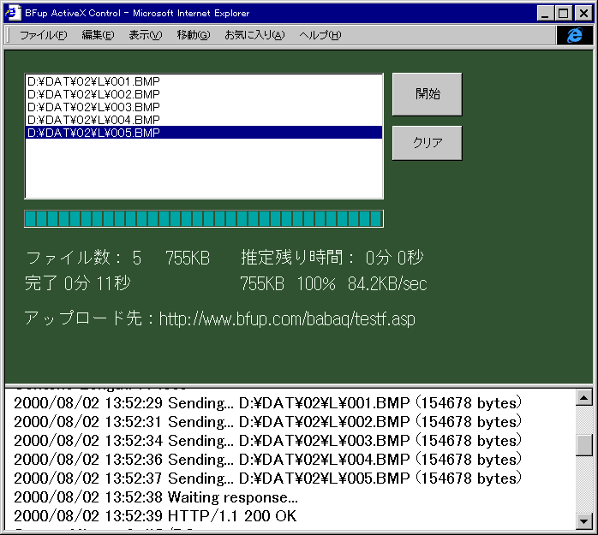Image resolution: width=598 pixels, height=535 pixels.
Task: Select highlighted D:¥DAT¥02¥L¥005.BMP list entry
Action: 204,133
